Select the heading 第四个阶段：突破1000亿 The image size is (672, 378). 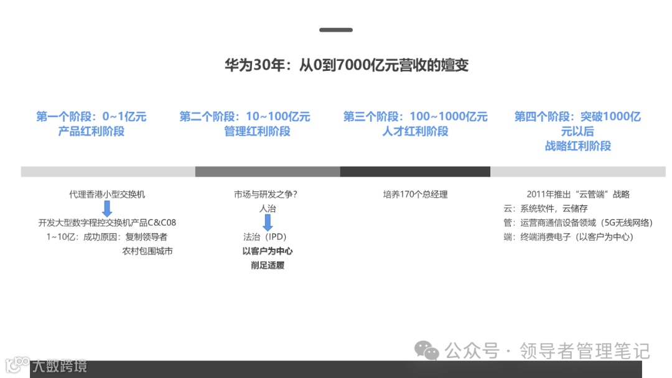coord(577,116)
